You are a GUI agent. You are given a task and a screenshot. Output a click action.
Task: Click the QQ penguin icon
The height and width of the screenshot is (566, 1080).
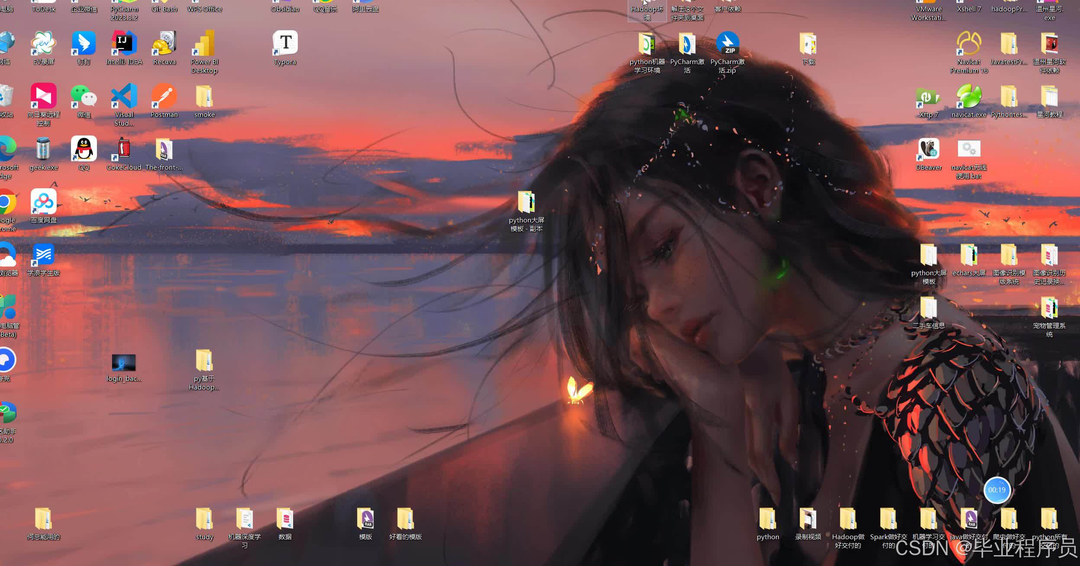84,149
